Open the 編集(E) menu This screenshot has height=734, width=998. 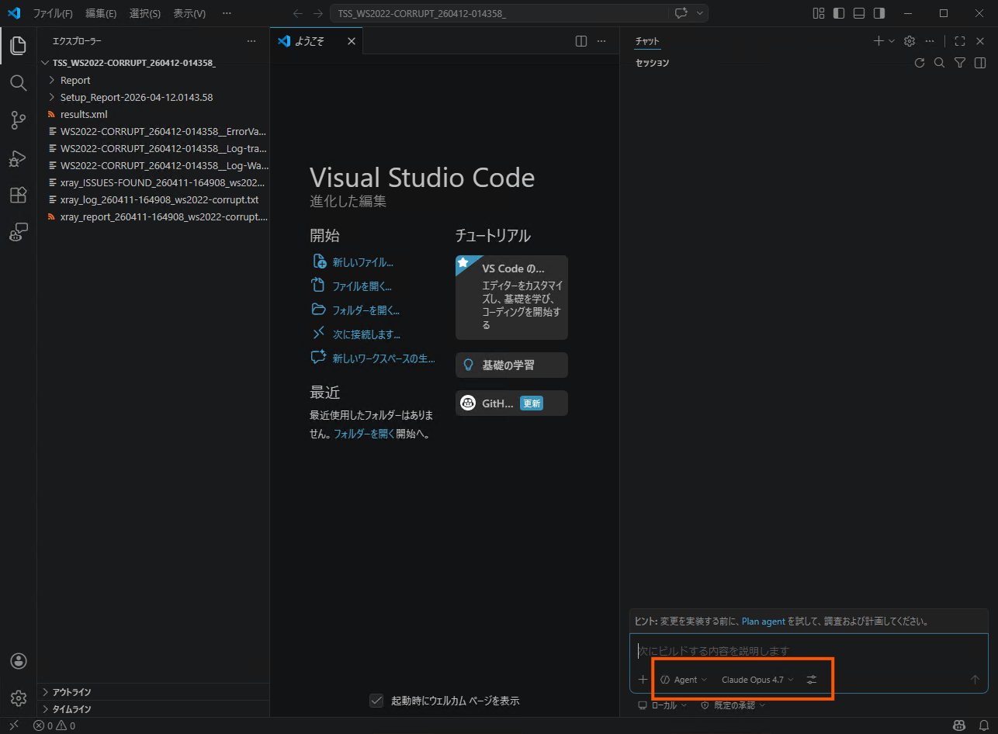[101, 13]
